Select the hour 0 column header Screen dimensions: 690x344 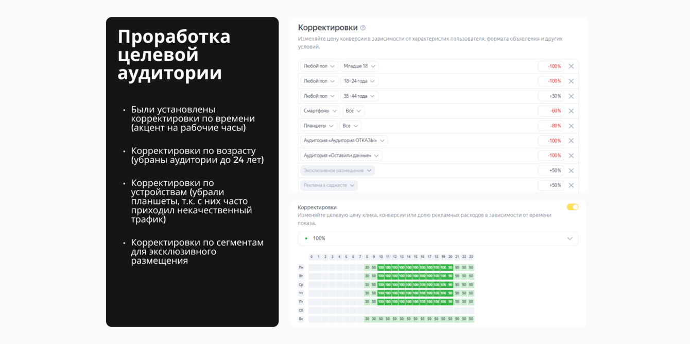click(x=312, y=257)
